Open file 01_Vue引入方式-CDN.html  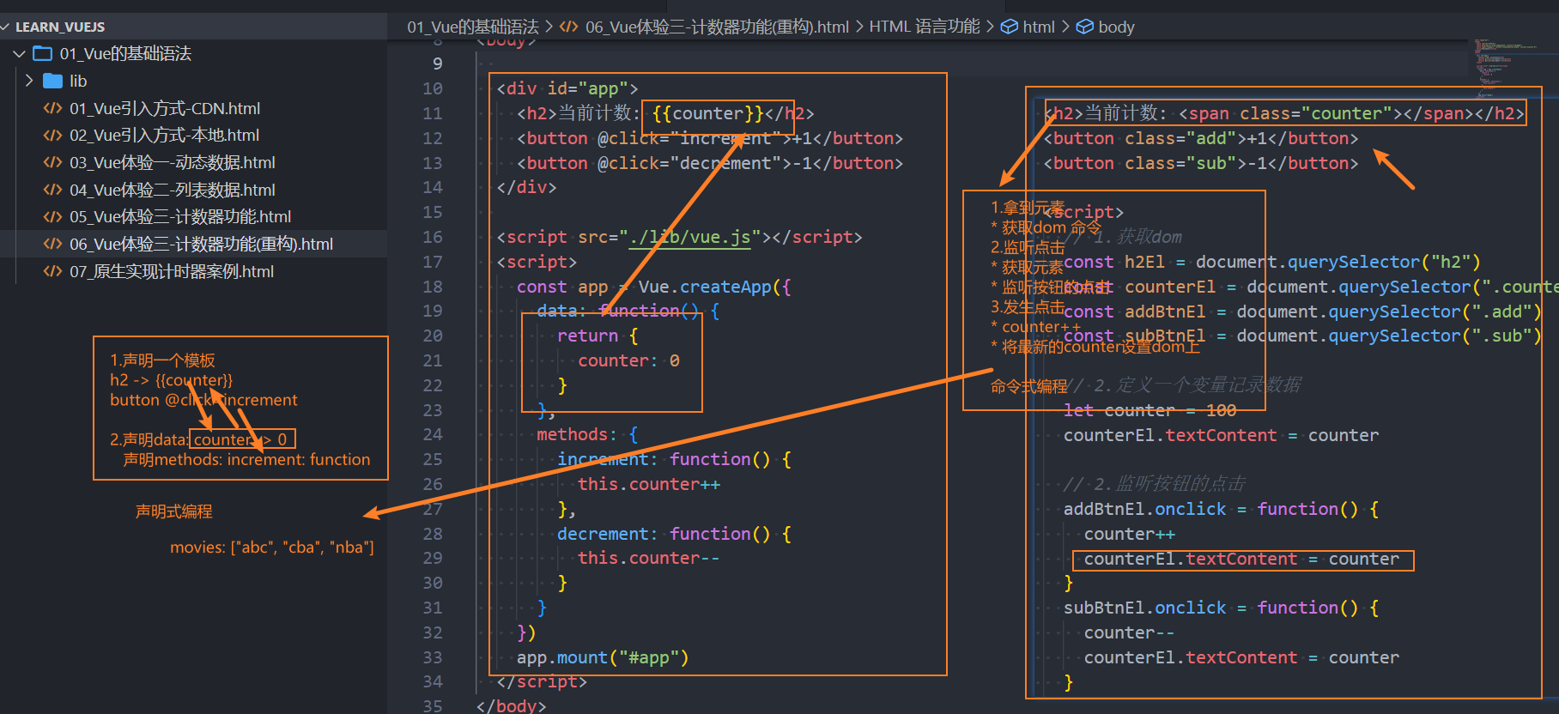tap(165, 108)
